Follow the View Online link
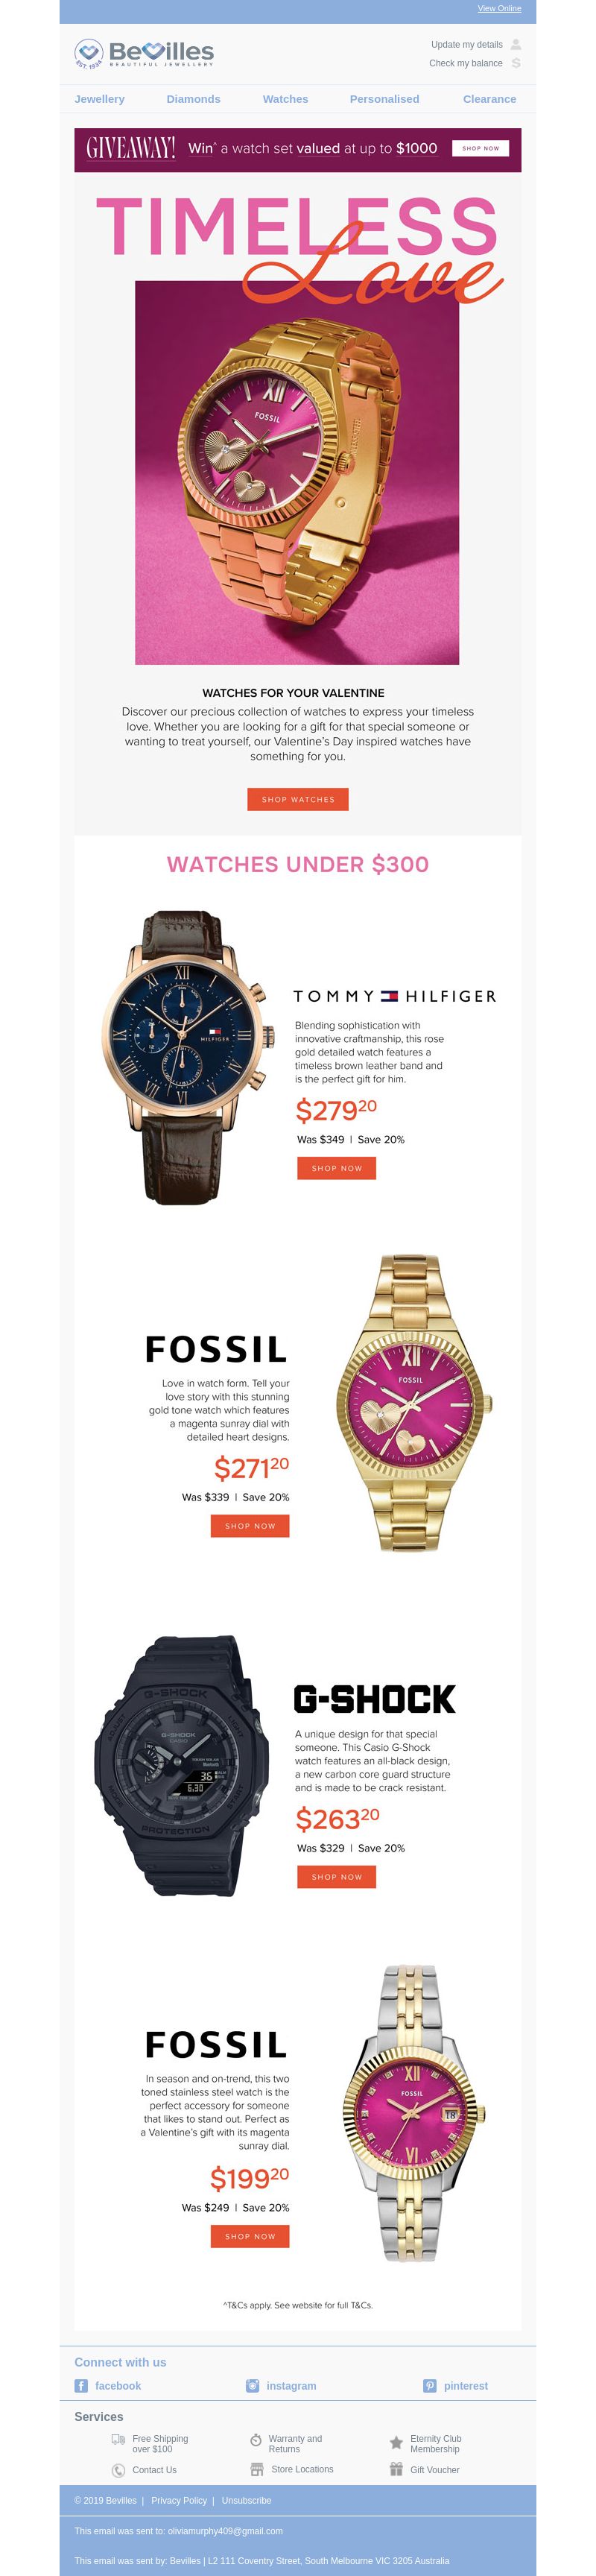The height and width of the screenshot is (2576, 596). (499, 8)
